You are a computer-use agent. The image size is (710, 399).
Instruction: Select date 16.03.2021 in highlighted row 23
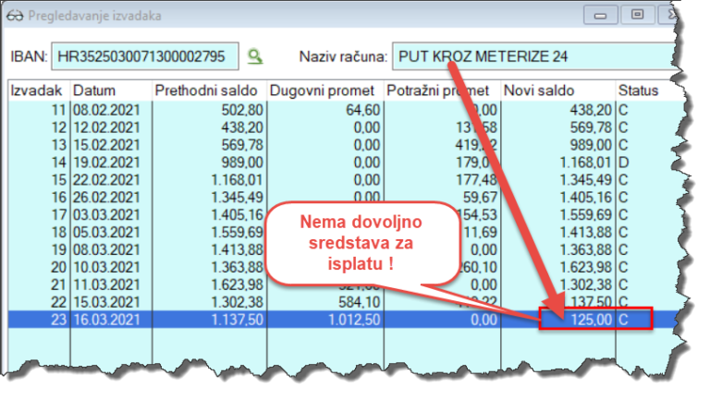(107, 320)
